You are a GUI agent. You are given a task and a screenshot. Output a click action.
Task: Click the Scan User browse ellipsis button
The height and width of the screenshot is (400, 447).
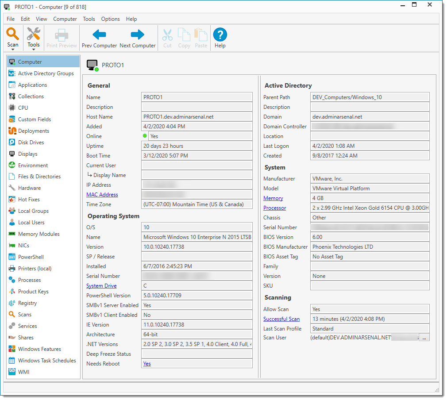tap(424, 338)
